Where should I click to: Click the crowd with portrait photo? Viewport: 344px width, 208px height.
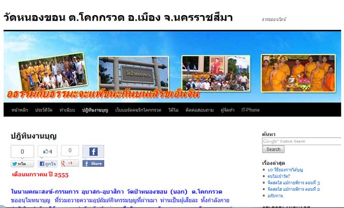tap(216, 73)
